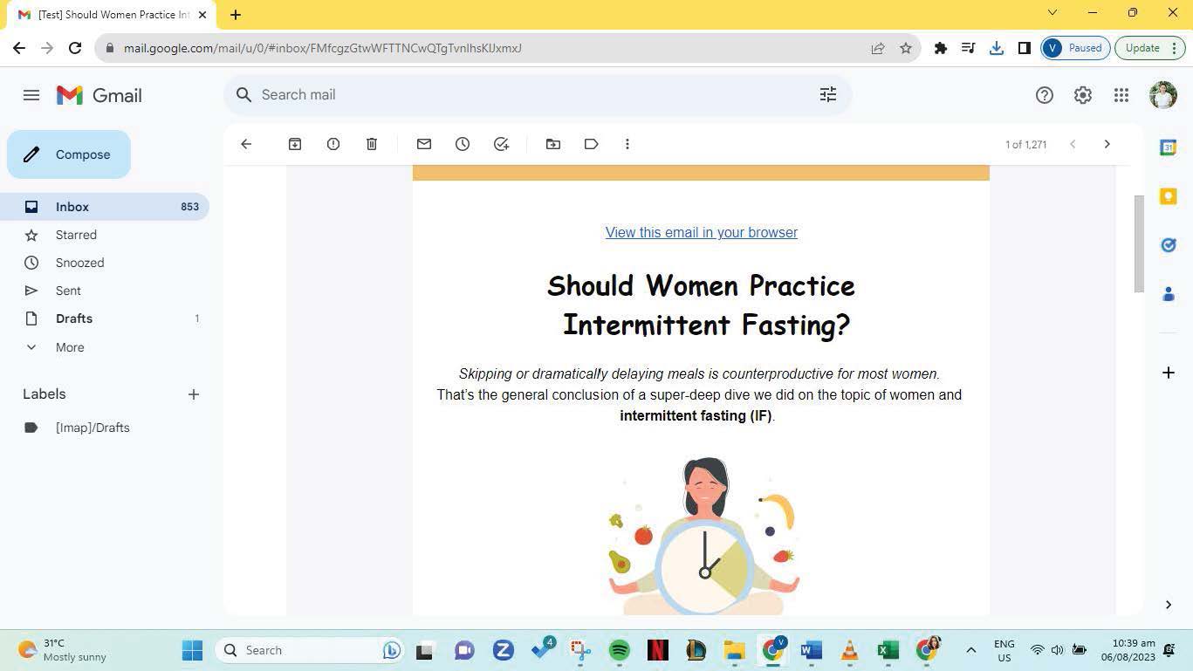Go back to inbox with the back arrow
The width and height of the screenshot is (1193, 671).
(246, 144)
